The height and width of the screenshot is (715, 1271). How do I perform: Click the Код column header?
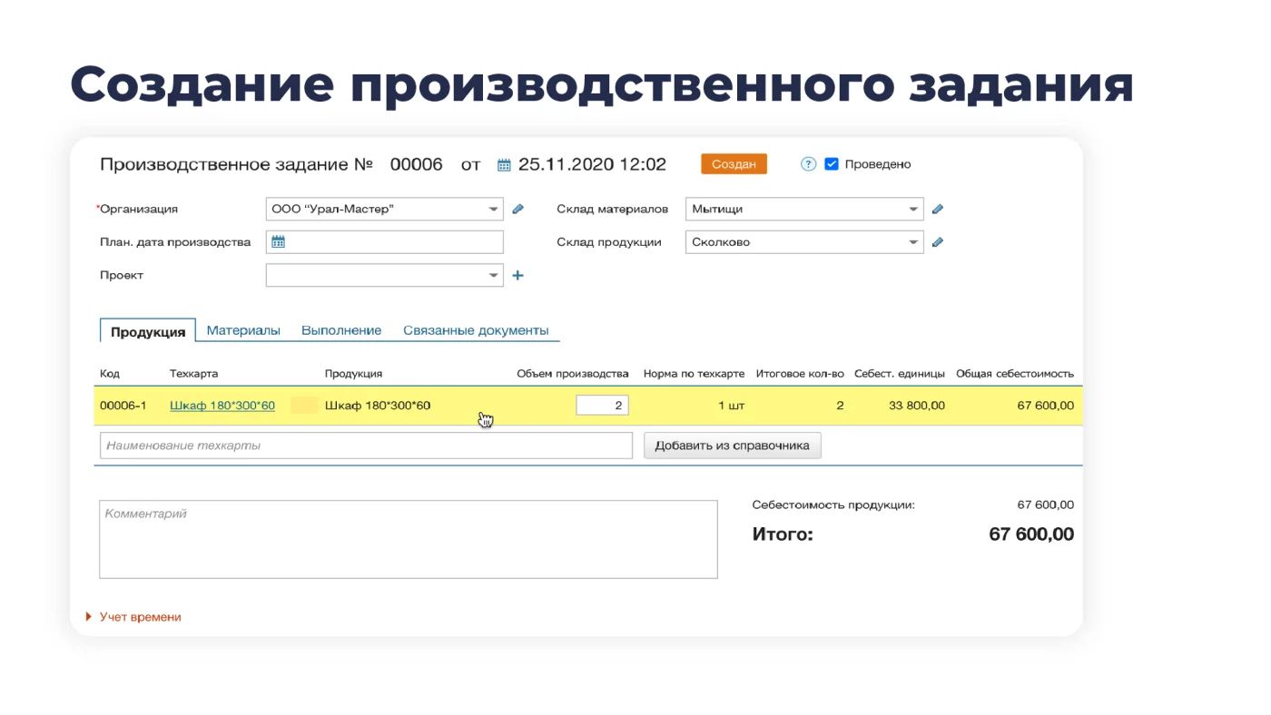(110, 374)
